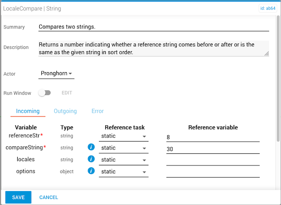Expand compareString reference task dropdown
Viewport: 281px width, 205px height.
[x=124, y=148]
